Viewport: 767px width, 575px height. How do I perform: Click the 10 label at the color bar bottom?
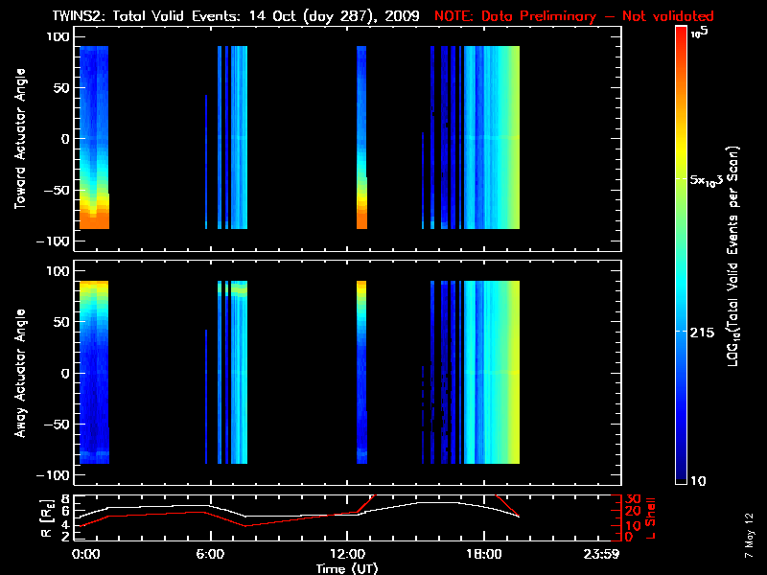click(698, 479)
